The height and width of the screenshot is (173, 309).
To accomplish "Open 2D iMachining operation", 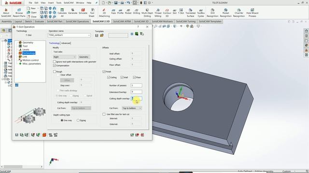I will point(104,13).
